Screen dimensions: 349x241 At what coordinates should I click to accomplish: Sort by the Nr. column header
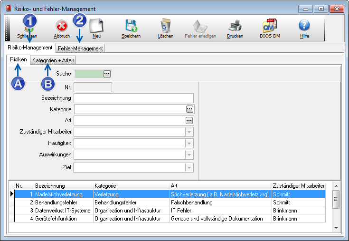click(x=24, y=186)
